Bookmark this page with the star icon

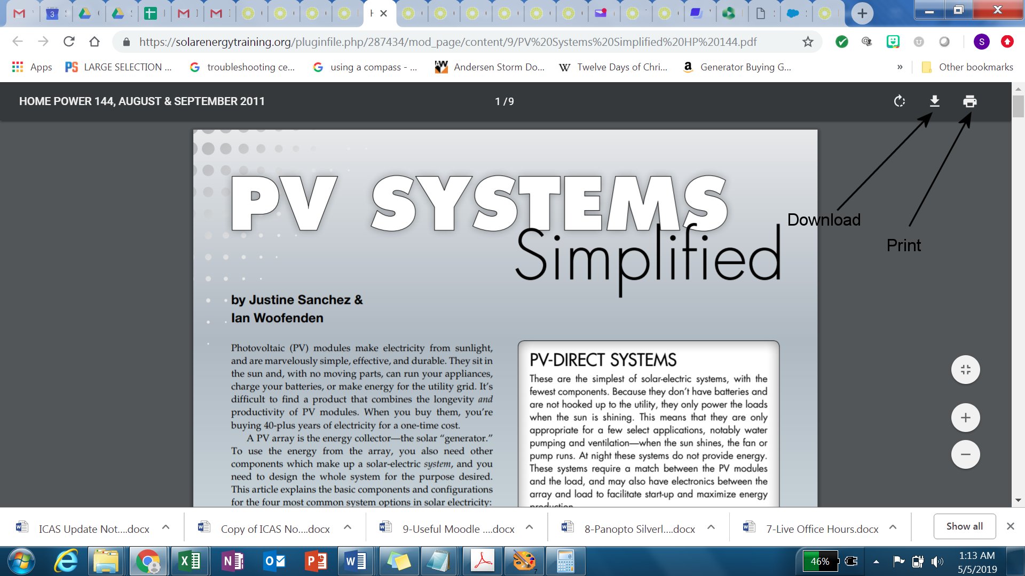click(808, 42)
